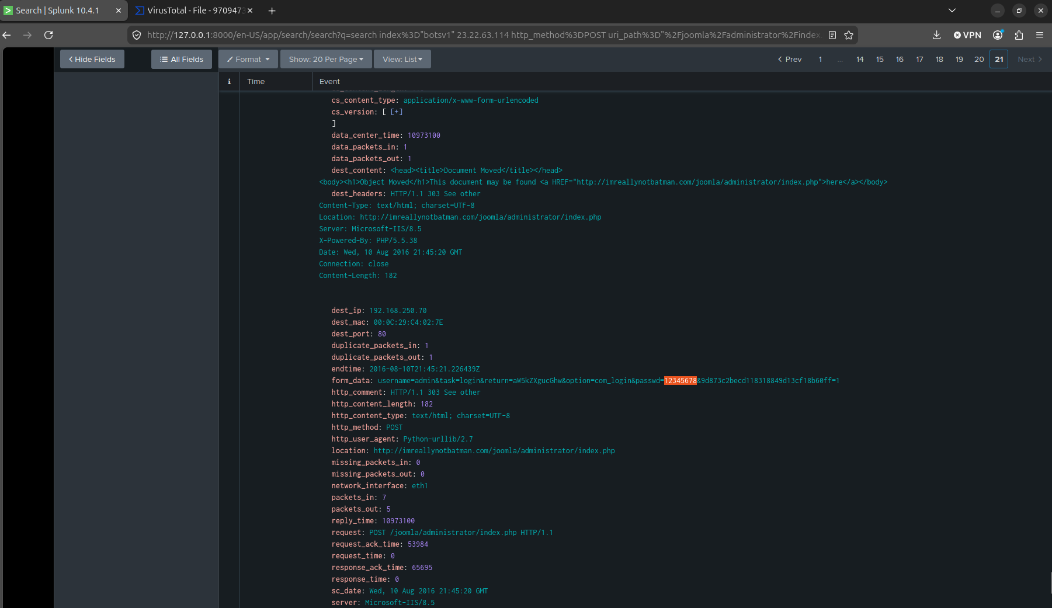Open the browser hamburger menu
The width and height of the screenshot is (1052, 608).
tap(1040, 35)
